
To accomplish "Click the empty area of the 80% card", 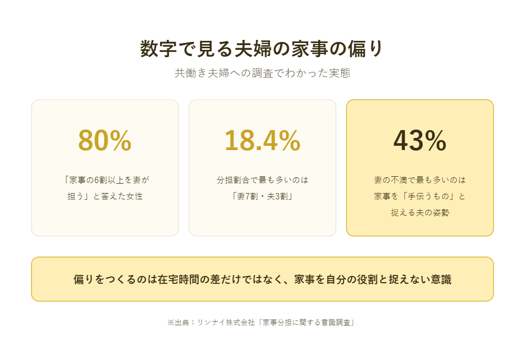I will pyautogui.click(x=105, y=221).
